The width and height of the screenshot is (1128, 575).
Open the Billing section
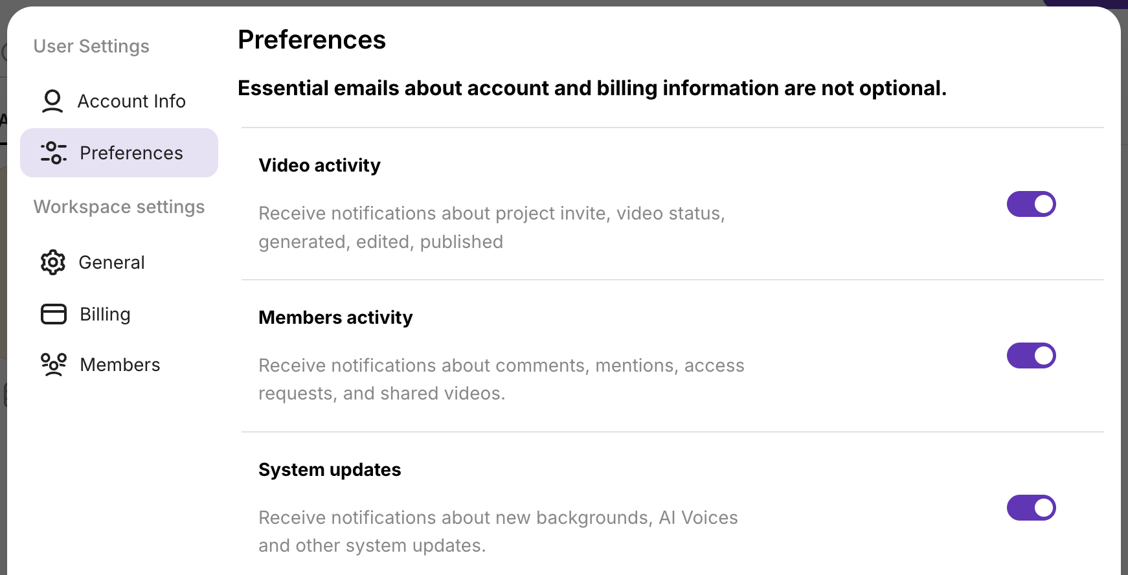click(x=105, y=314)
